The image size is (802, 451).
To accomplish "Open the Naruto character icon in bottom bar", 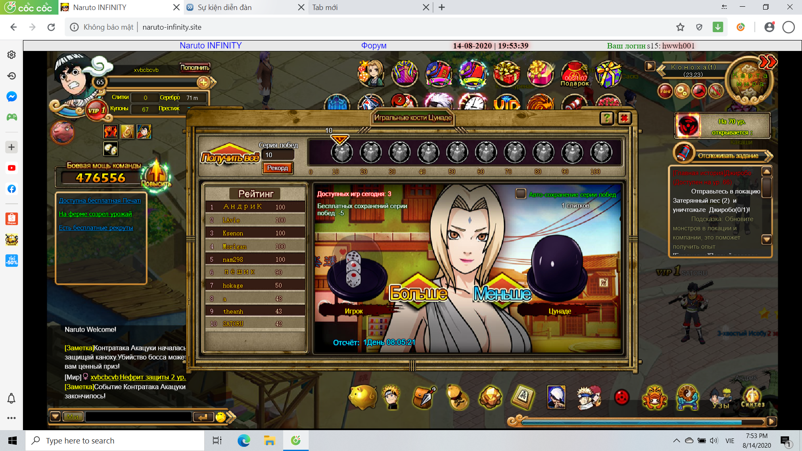I will click(x=392, y=397).
